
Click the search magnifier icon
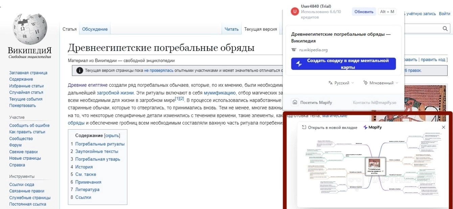(x=445, y=29)
